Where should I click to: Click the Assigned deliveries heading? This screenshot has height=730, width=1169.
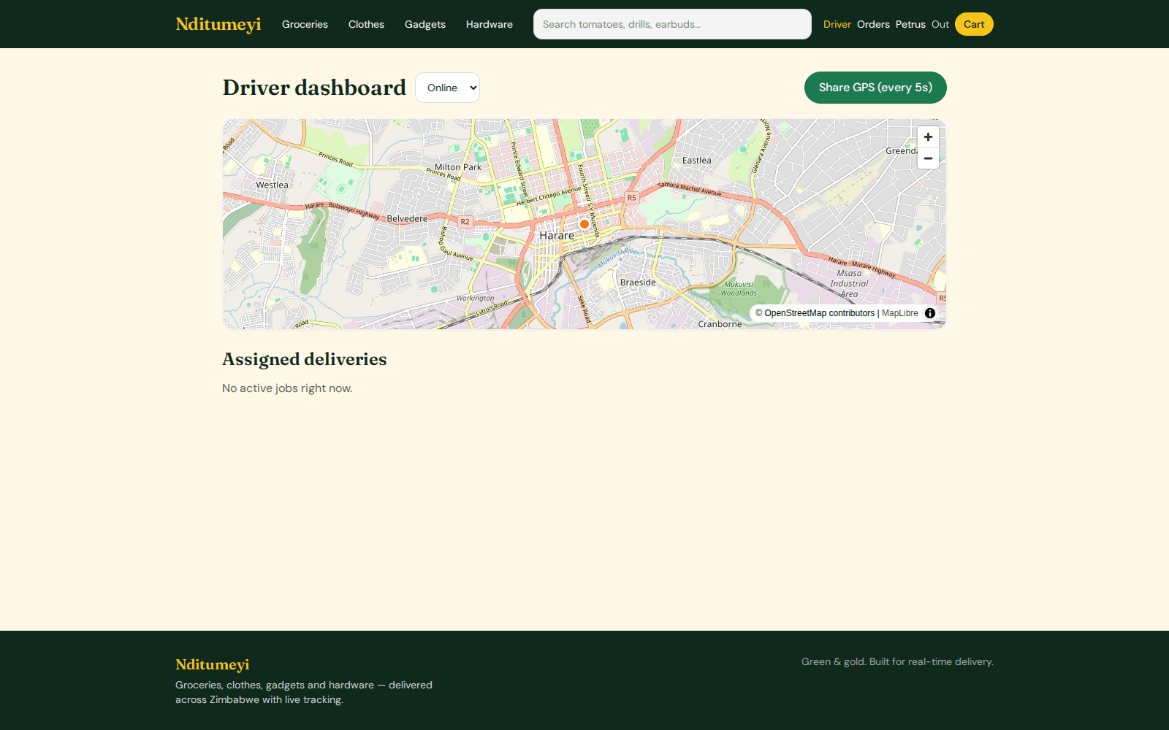305,359
